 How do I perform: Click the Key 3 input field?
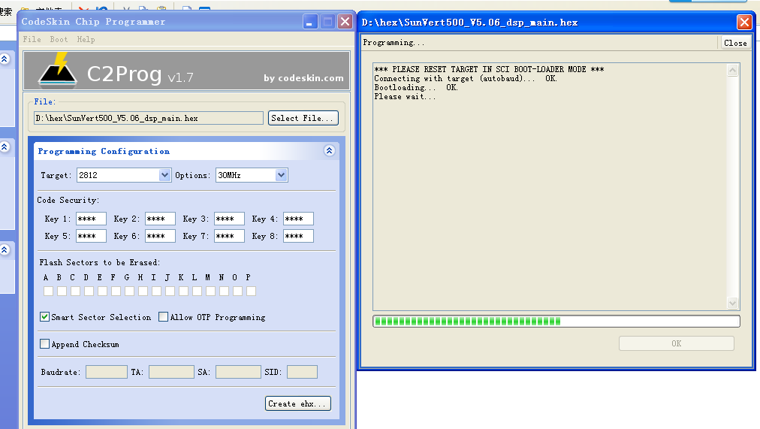pyautogui.click(x=229, y=219)
